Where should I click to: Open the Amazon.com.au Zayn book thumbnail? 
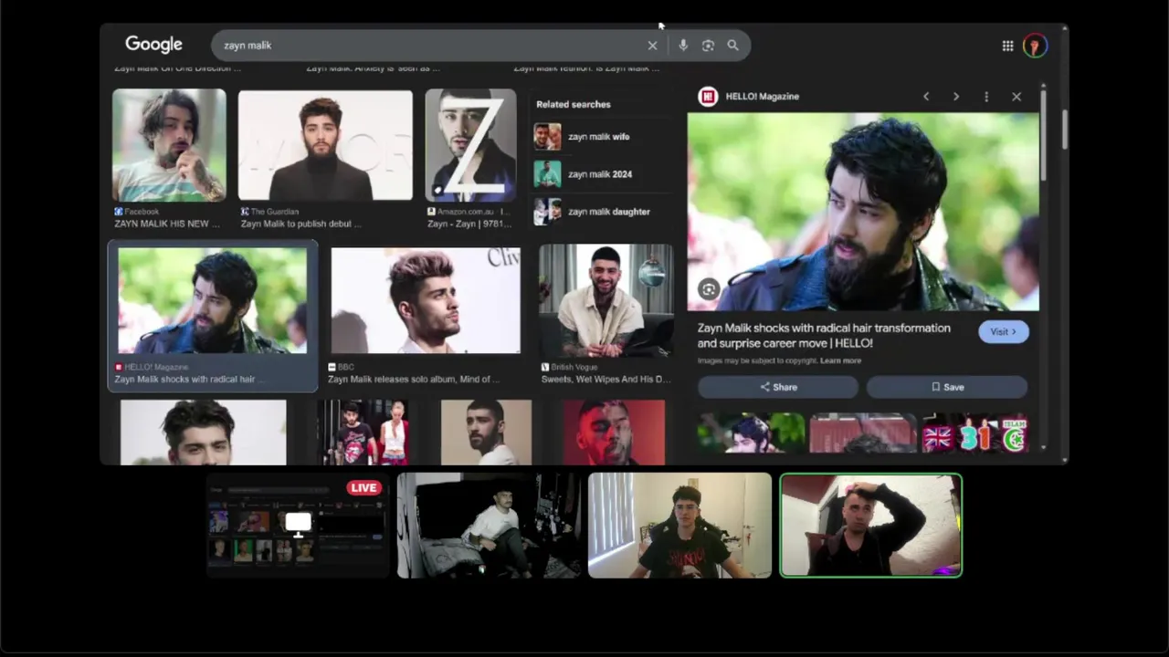pos(470,145)
